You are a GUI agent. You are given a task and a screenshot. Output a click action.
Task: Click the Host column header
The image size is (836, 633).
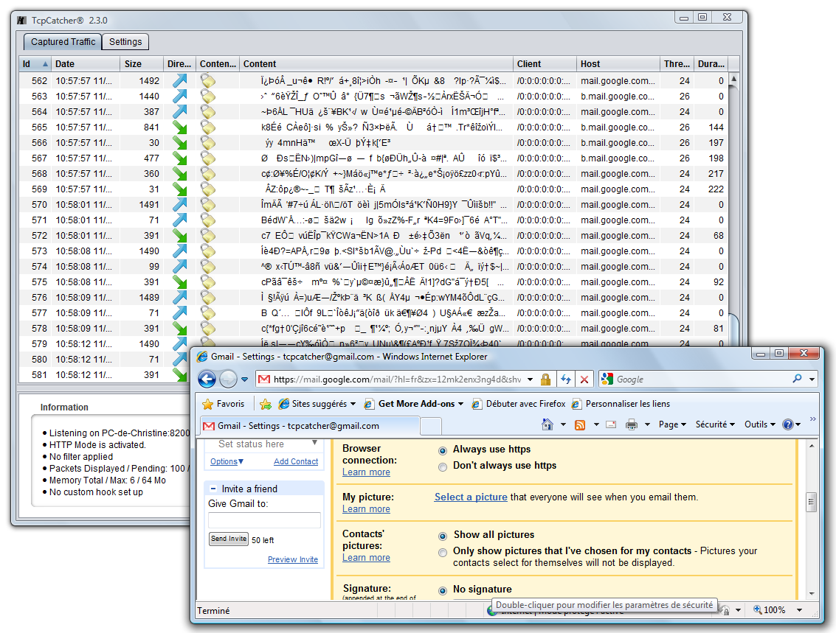point(618,64)
